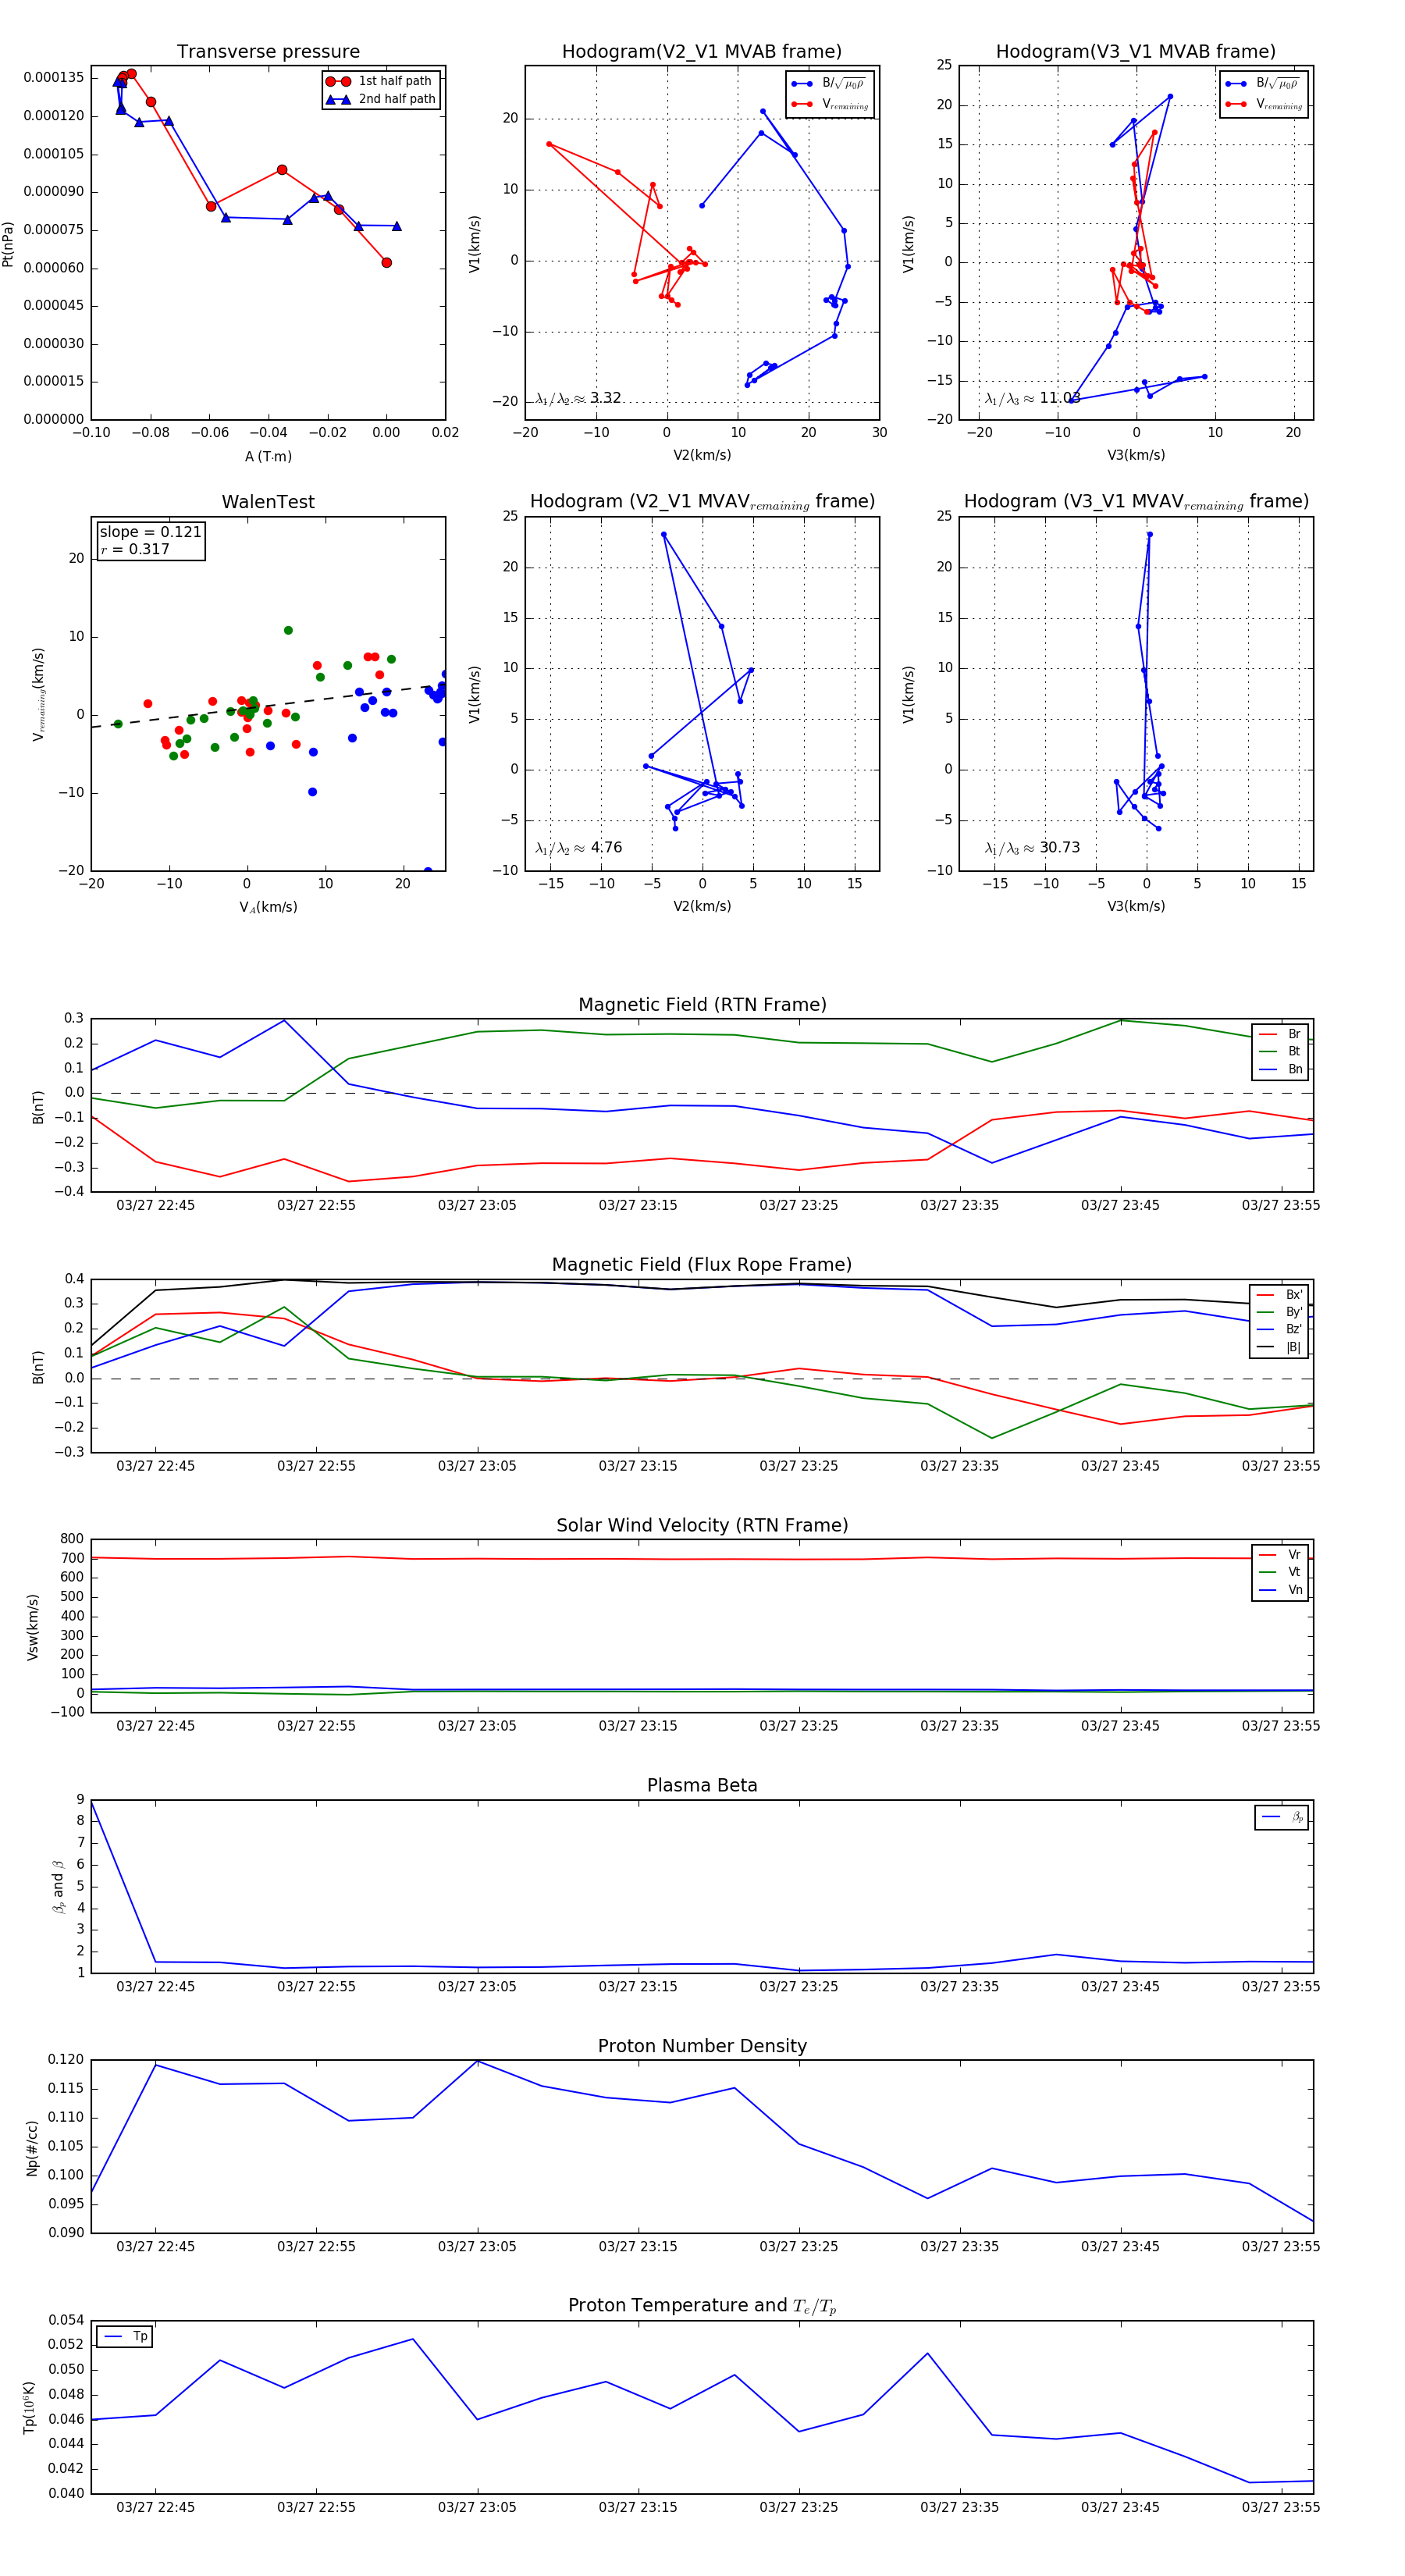Click the eigenvalue ratio annotation '≈ 11.03'

click(1032, 398)
